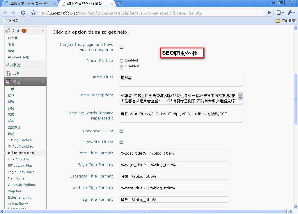Click the Post Title Format option title

pyautogui.click(x=96, y=153)
